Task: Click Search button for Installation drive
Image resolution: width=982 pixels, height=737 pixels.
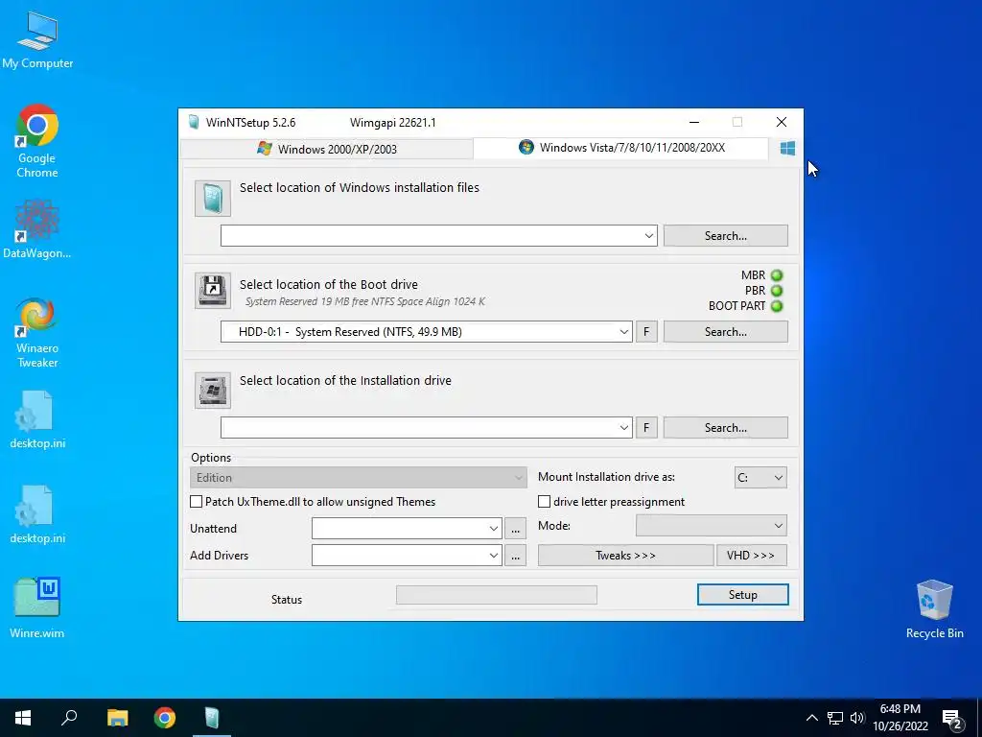Action: tap(726, 428)
